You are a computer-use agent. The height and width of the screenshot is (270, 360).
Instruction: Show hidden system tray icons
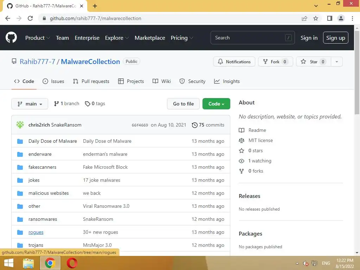pyautogui.click(x=297, y=263)
